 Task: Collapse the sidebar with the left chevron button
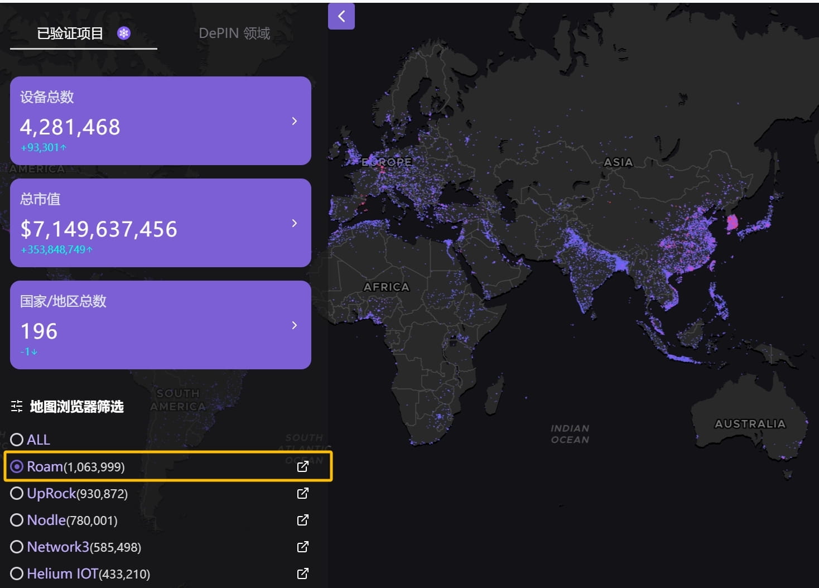341,16
